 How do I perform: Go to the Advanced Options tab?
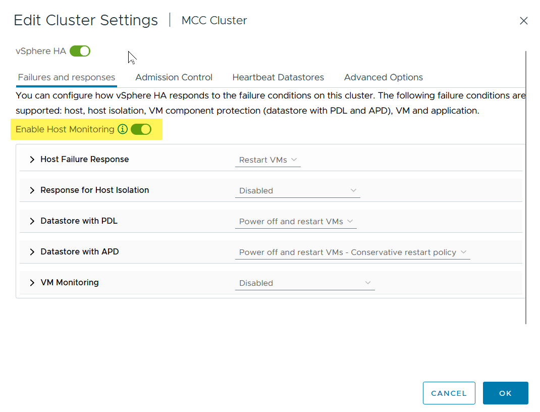[x=384, y=77]
